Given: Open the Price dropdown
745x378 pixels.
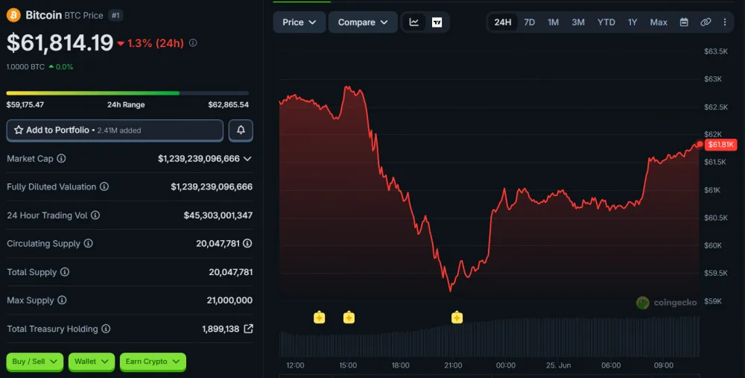Looking at the screenshot, I should coord(299,22).
